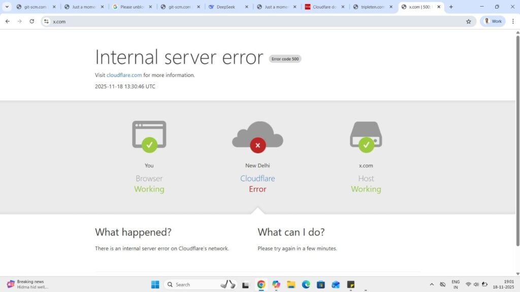Show hidden system tray icons chevron
The image size is (520, 292).
coord(432,284)
